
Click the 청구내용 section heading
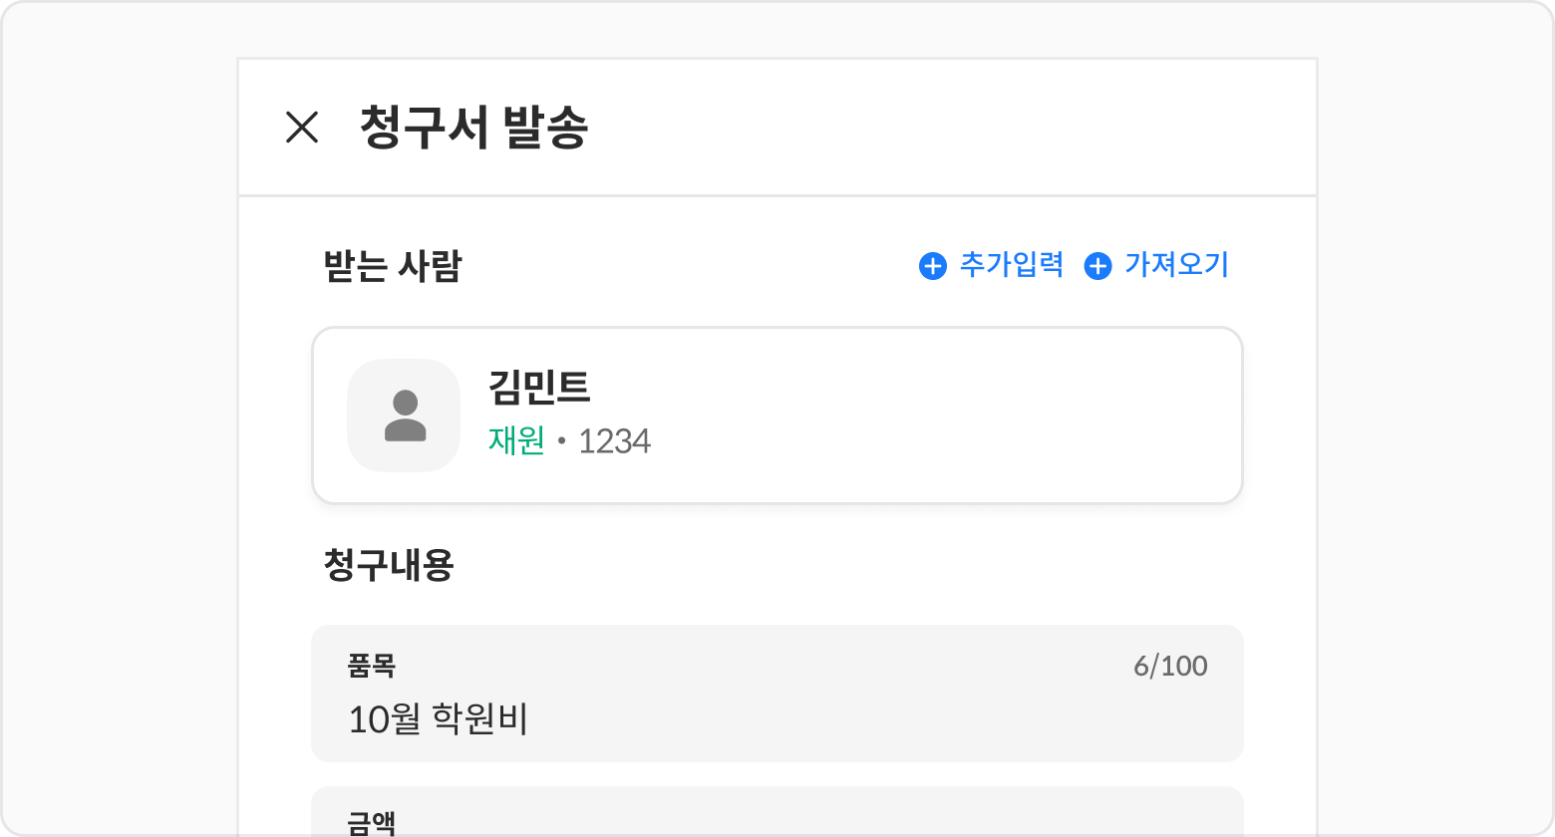(x=389, y=565)
